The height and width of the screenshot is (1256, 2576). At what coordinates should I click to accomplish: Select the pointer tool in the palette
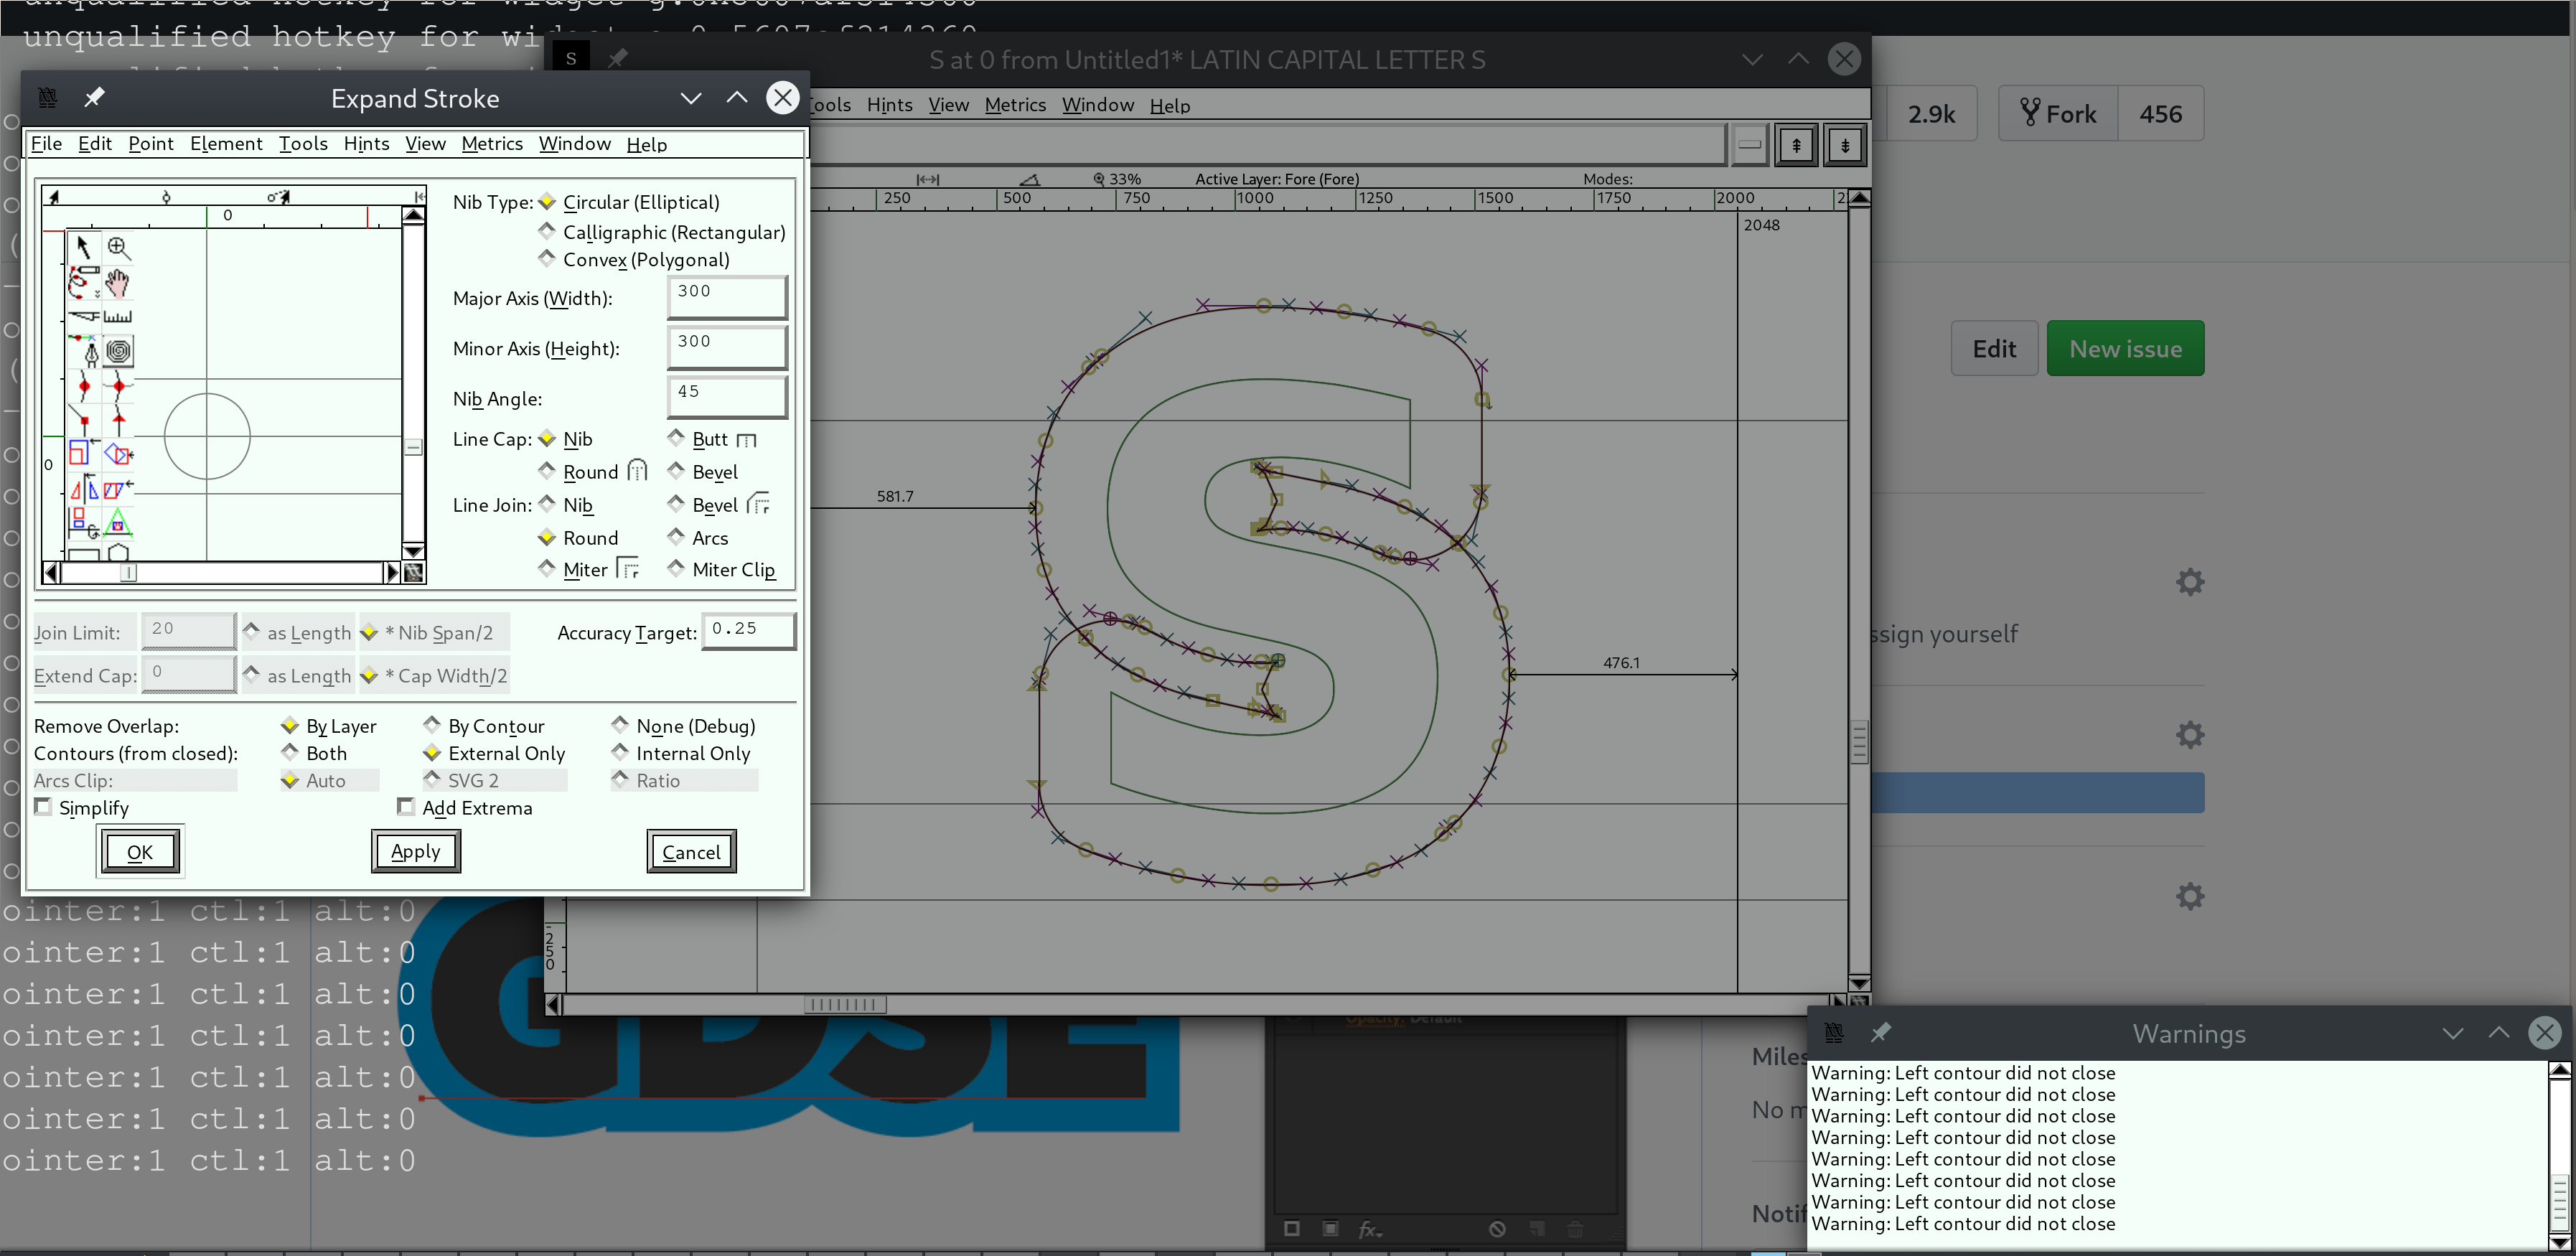(84, 247)
